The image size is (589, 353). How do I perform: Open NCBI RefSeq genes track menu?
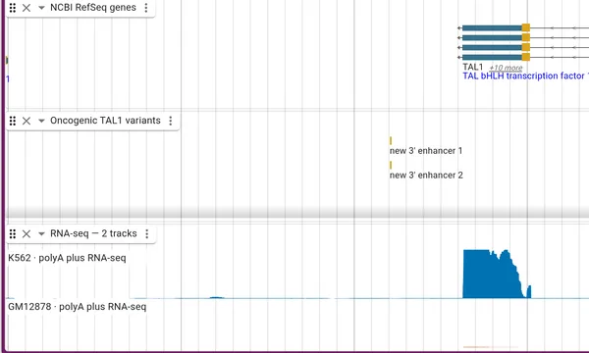(146, 8)
